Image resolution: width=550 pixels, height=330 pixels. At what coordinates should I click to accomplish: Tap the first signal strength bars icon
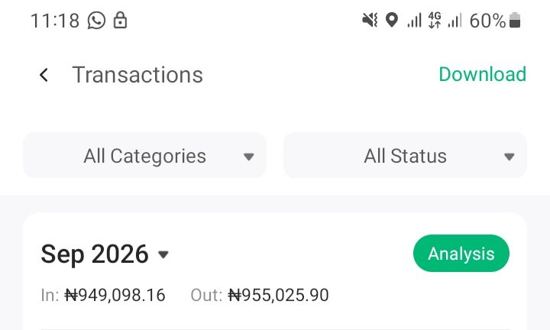(x=414, y=21)
